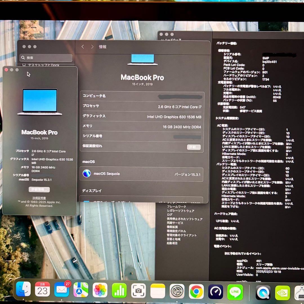
Task: Open the Screenshot utility icon
Action: (x=138, y=290)
